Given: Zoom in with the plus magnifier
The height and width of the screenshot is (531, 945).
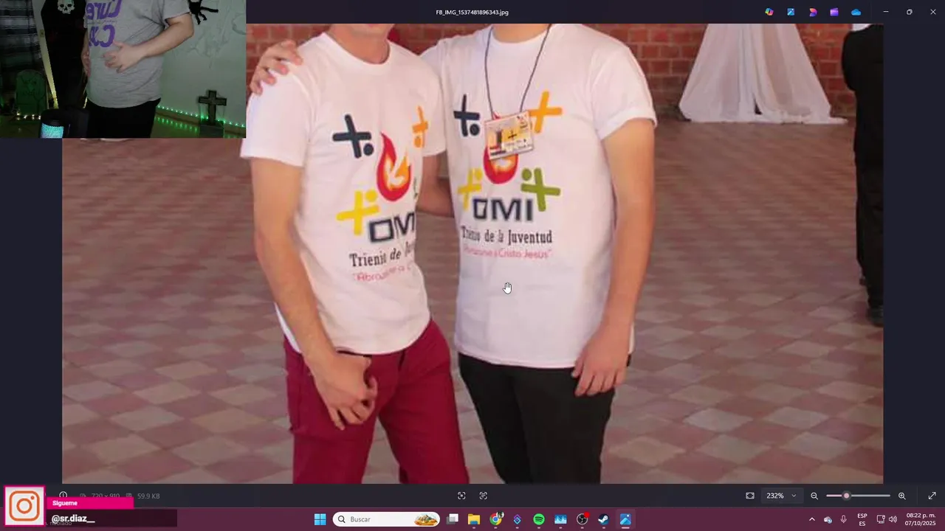Looking at the screenshot, I should click(x=901, y=496).
